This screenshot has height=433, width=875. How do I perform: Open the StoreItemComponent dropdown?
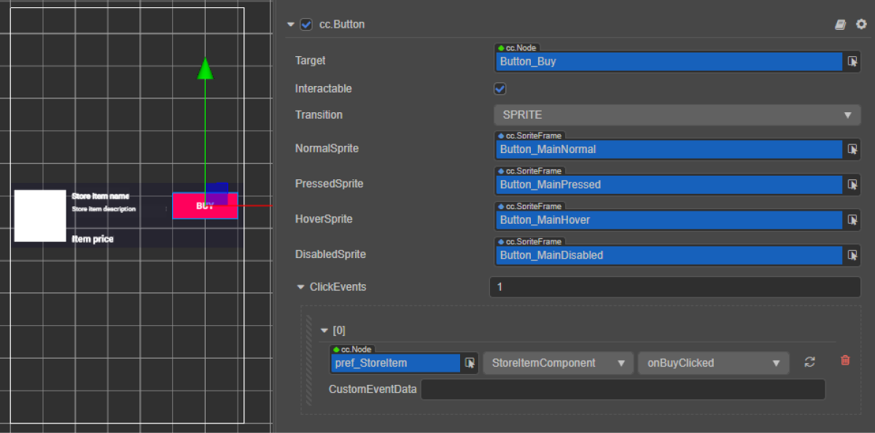pyautogui.click(x=557, y=363)
